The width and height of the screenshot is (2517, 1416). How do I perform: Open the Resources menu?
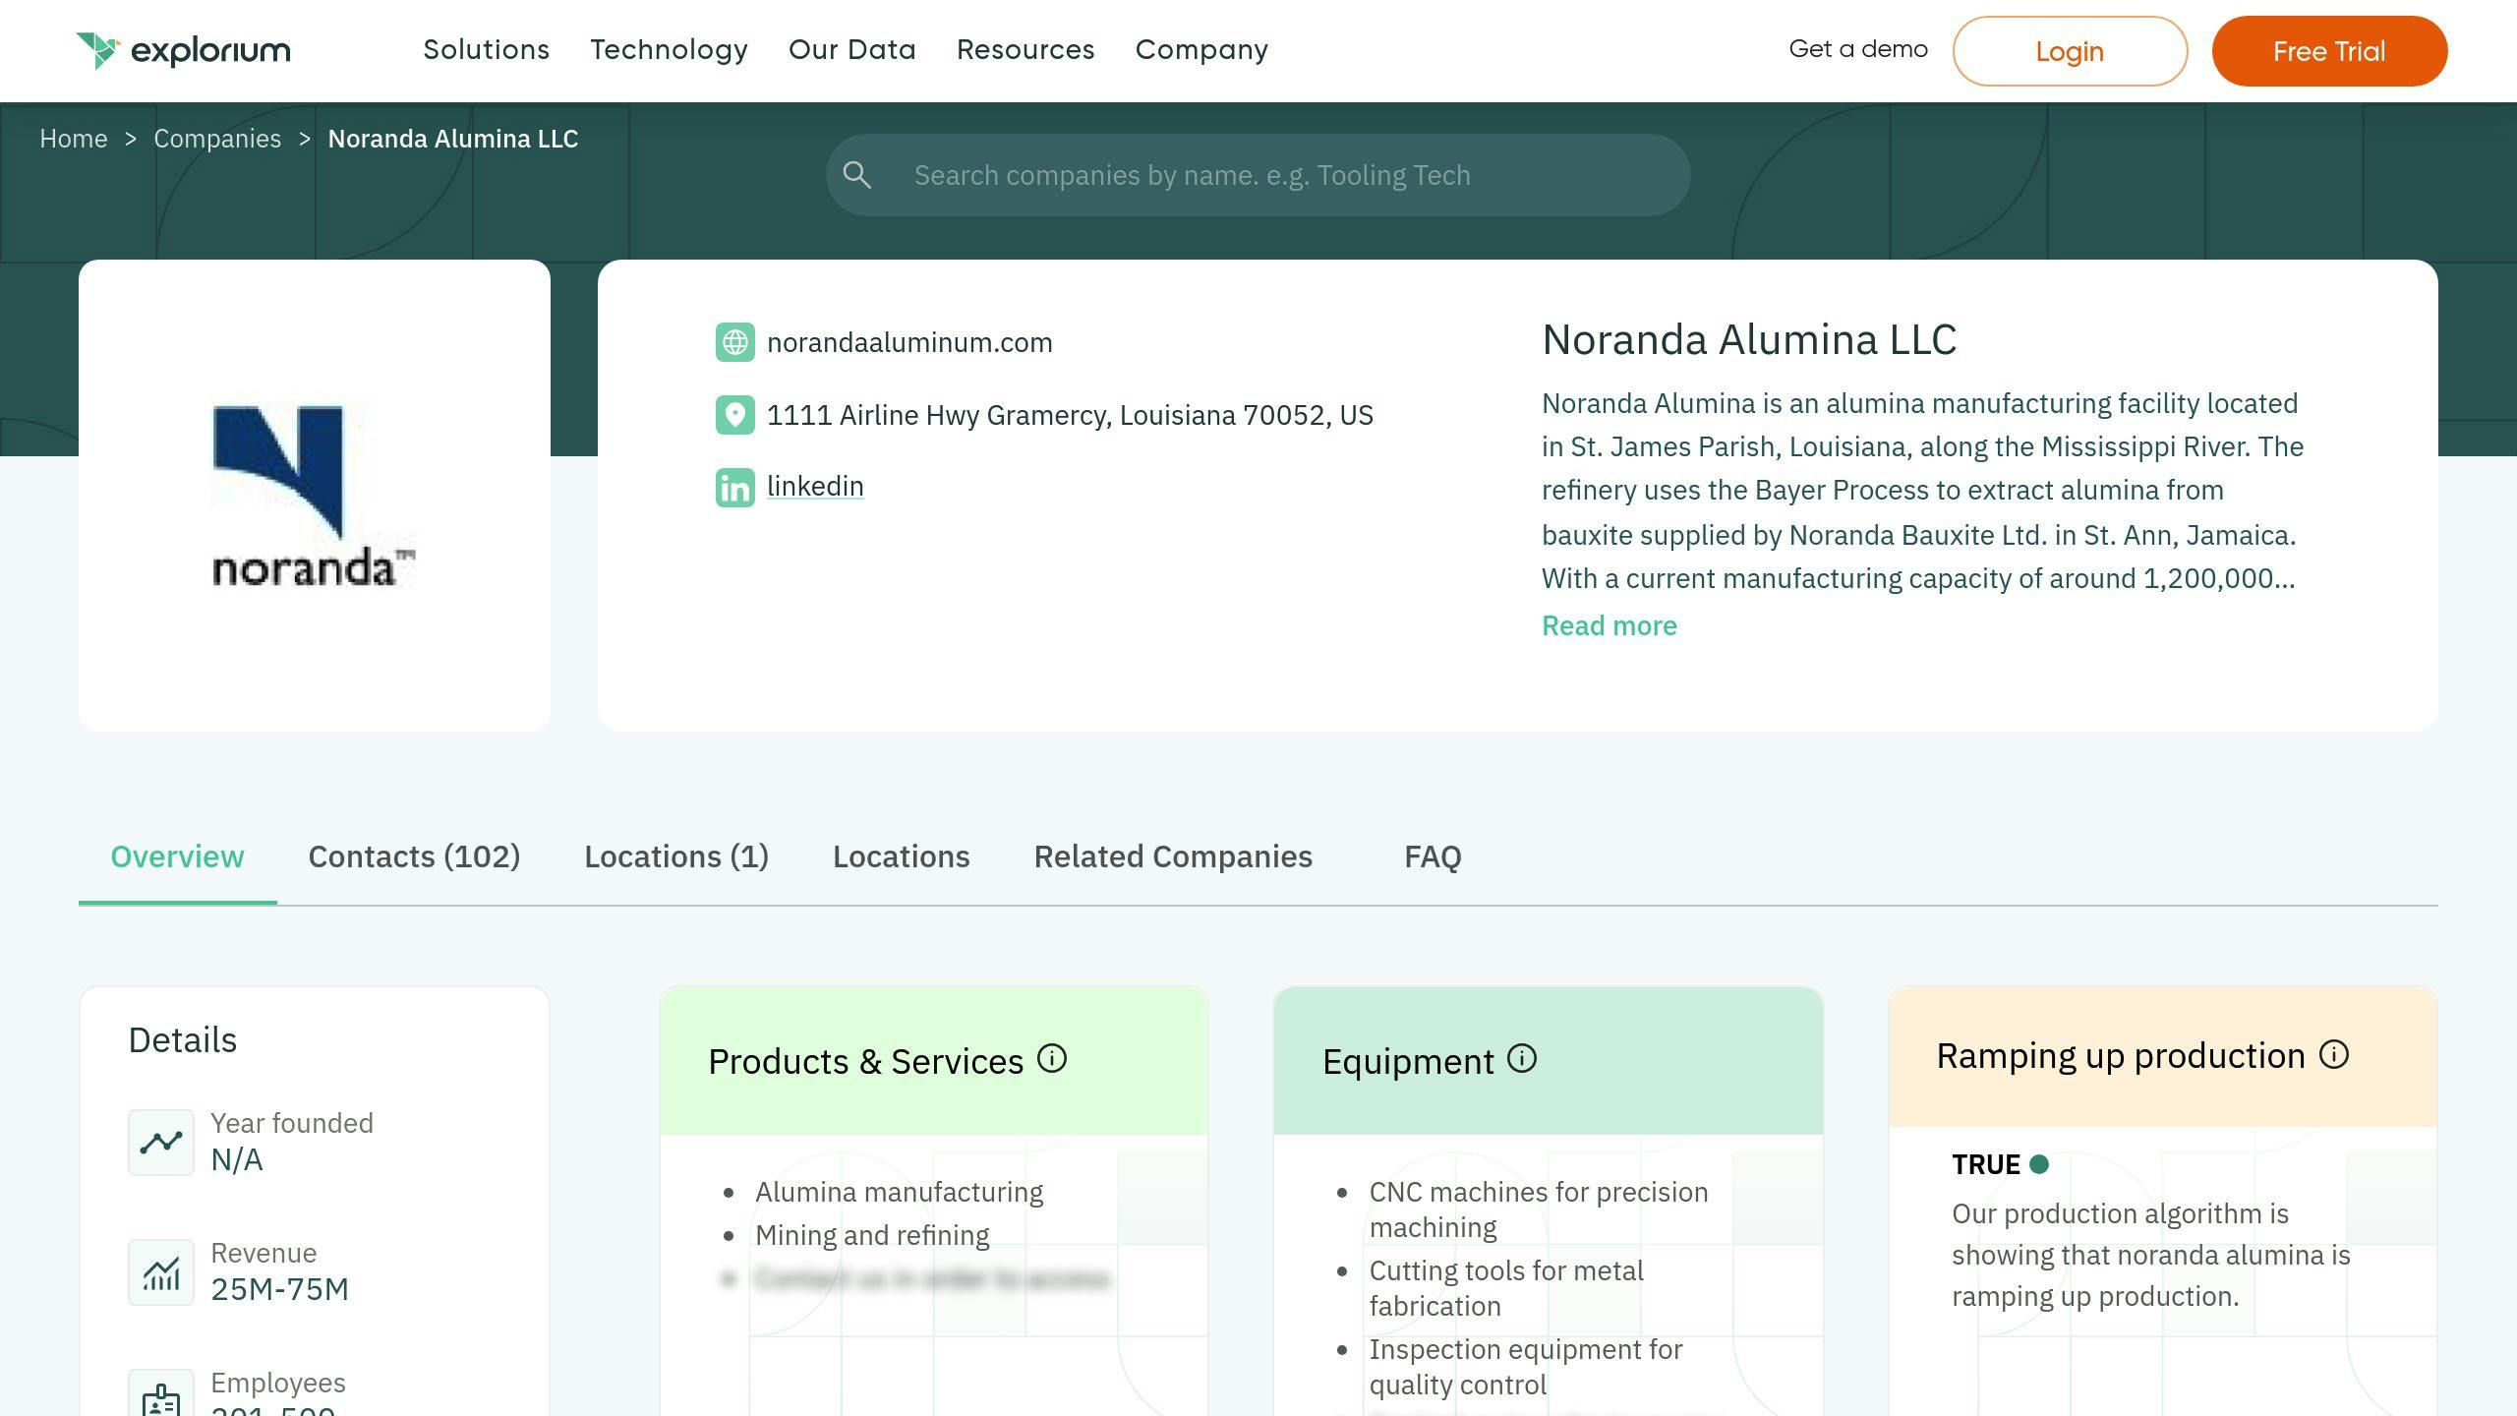(x=1025, y=50)
